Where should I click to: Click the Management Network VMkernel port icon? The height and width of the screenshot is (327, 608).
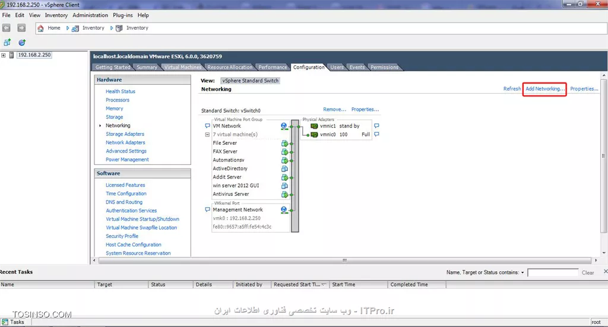pyautogui.click(x=284, y=209)
